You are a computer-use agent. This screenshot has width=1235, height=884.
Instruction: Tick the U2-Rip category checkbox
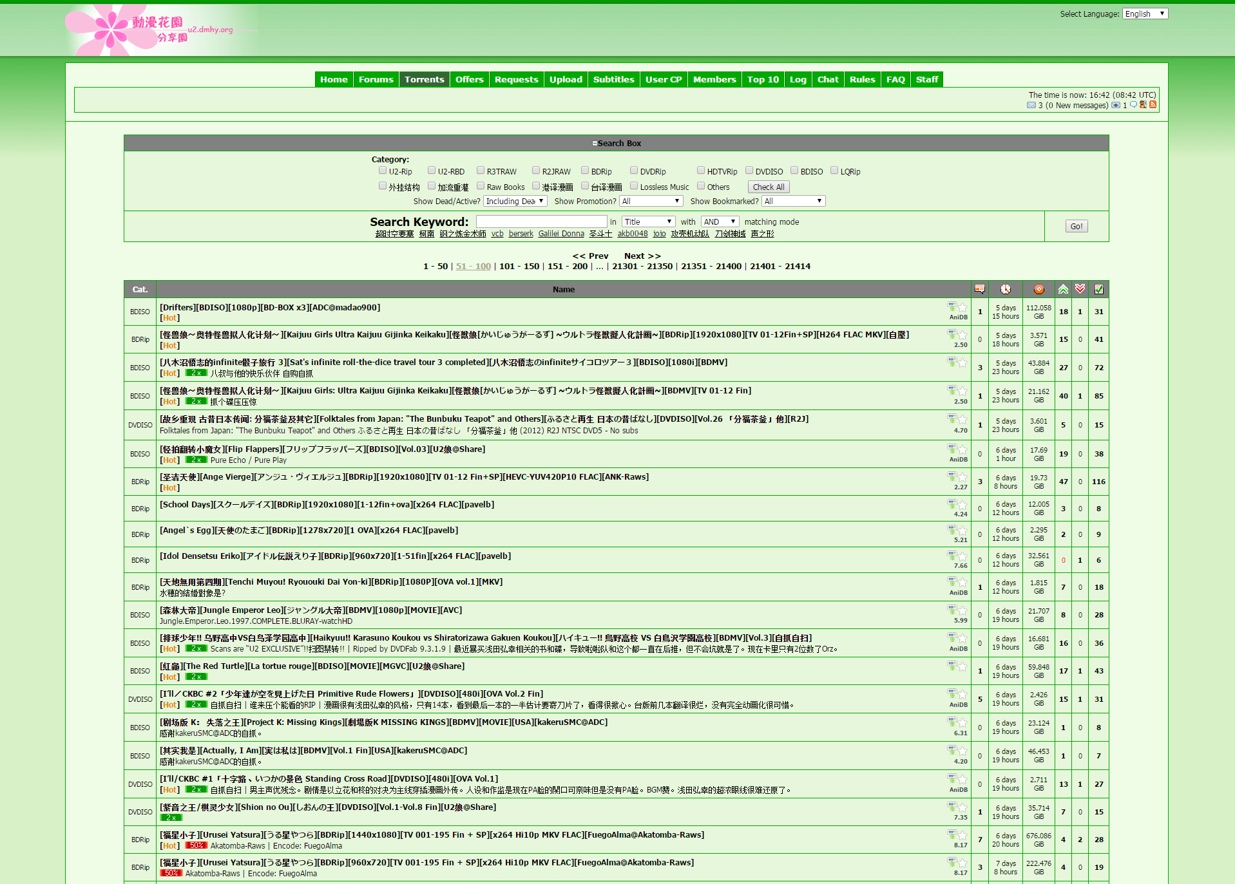383,171
